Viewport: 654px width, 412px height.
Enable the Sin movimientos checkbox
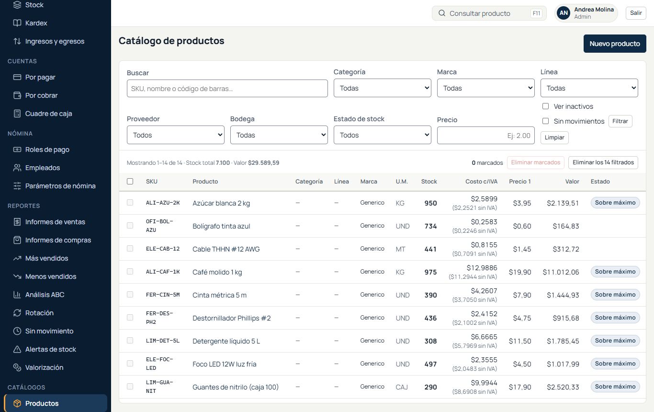[x=545, y=121]
